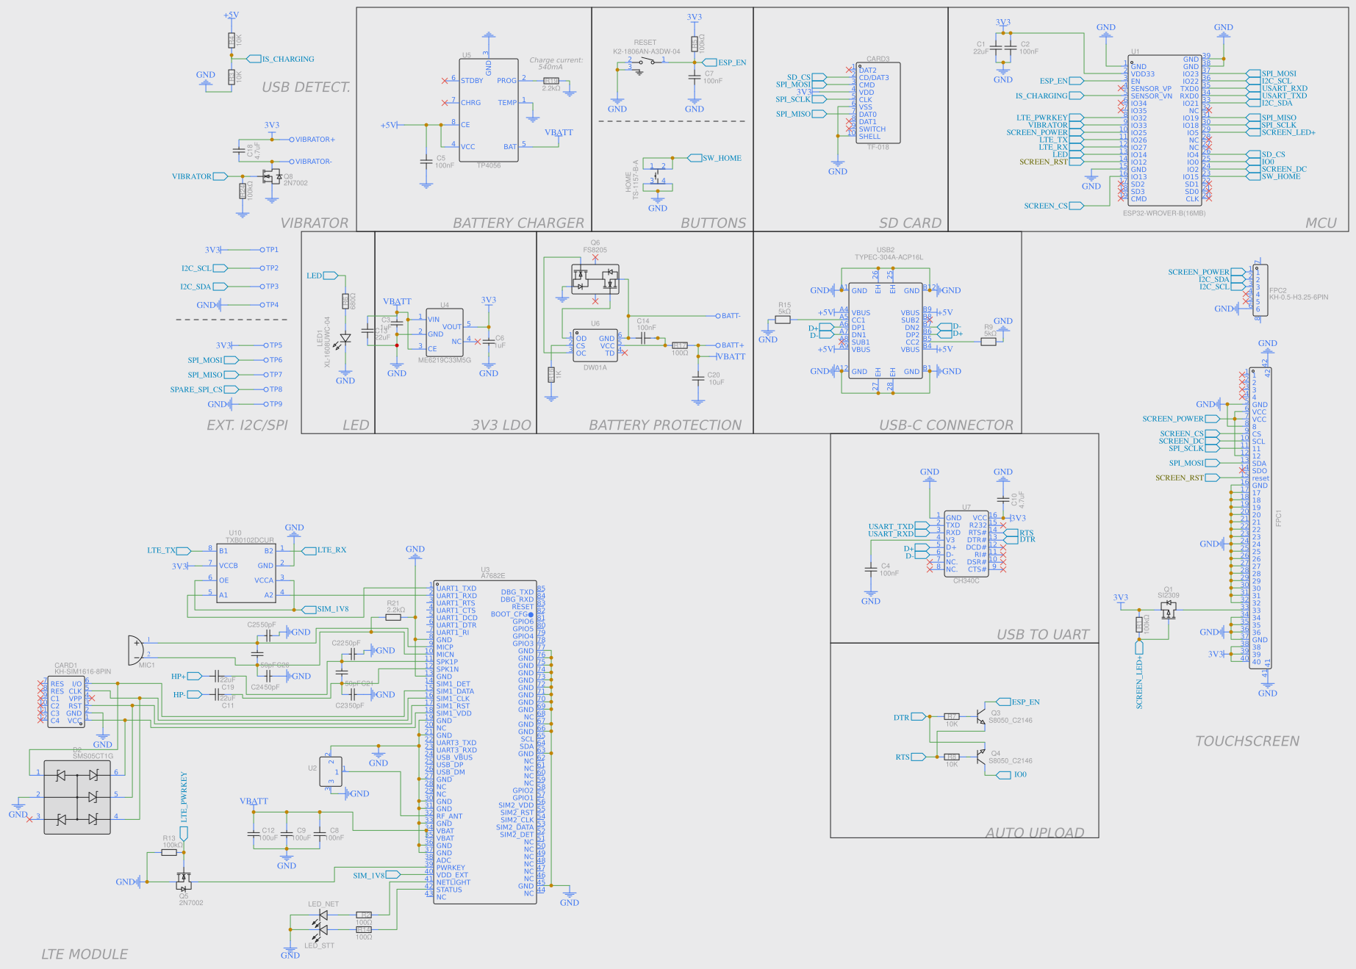Image resolution: width=1356 pixels, height=969 pixels.
Task: Click the SIM card holder CARD1
Action: click(x=66, y=702)
